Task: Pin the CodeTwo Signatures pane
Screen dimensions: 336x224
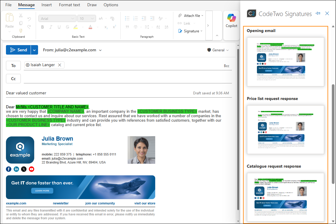Action: tap(318, 13)
